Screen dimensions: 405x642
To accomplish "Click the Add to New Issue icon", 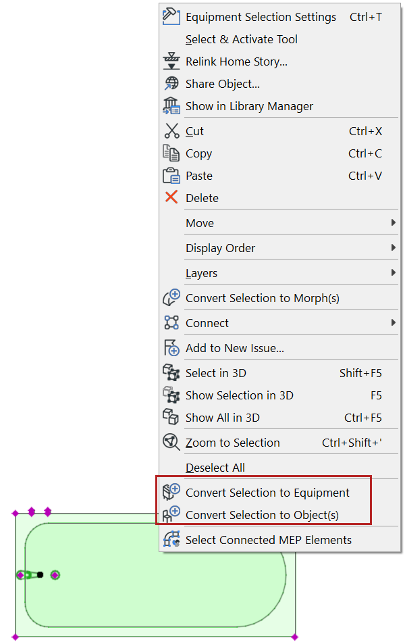I will tap(171, 348).
